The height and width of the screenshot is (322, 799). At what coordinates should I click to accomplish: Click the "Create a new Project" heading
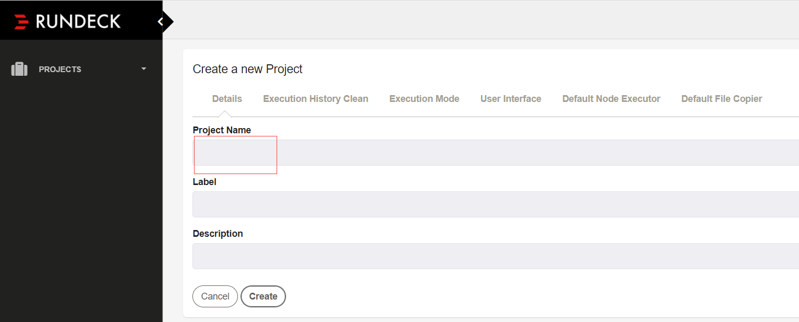point(248,69)
